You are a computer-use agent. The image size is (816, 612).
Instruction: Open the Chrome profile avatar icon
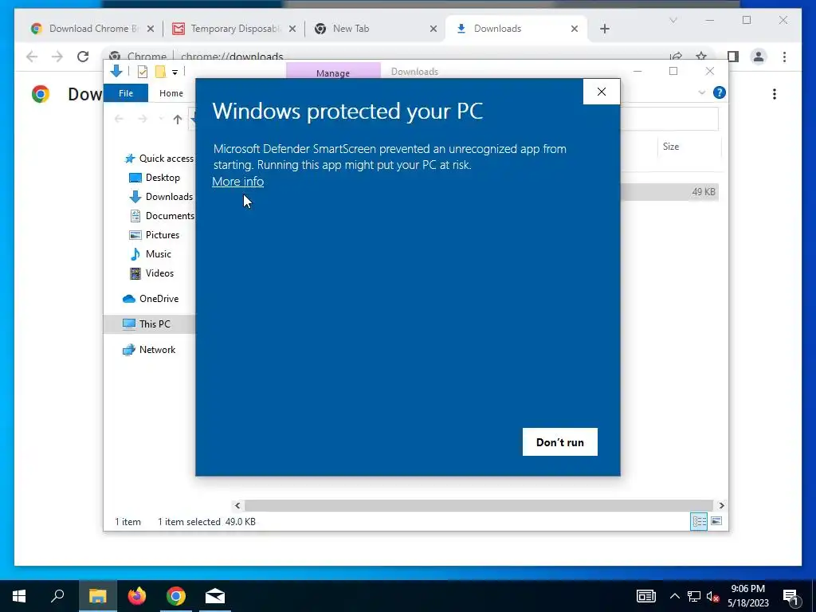pyautogui.click(x=759, y=57)
